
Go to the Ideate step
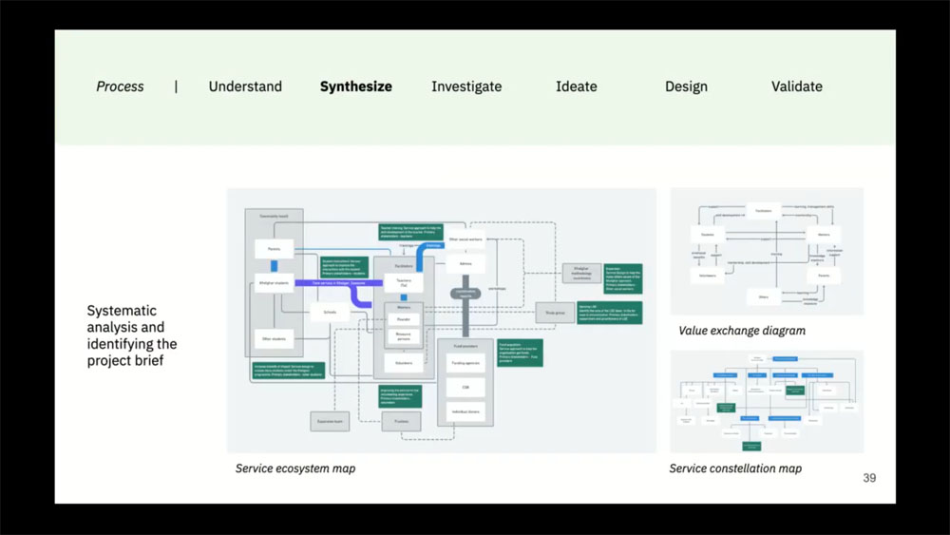(577, 86)
